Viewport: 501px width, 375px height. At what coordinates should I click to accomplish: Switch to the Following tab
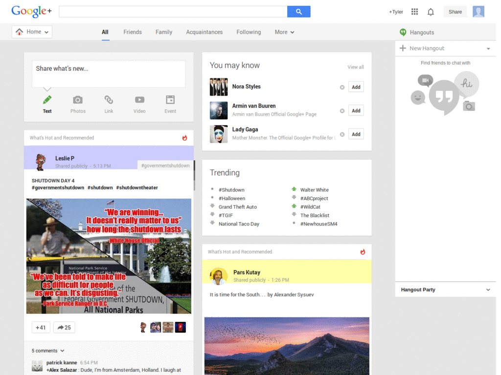(x=249, y=32)
